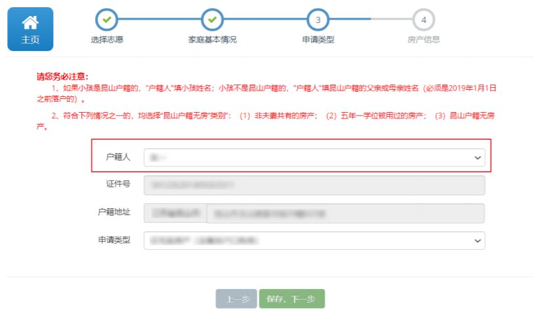Click the 主页 text under the house icon
The height and width of the screenshot is (312, 534).
point(30,39)
